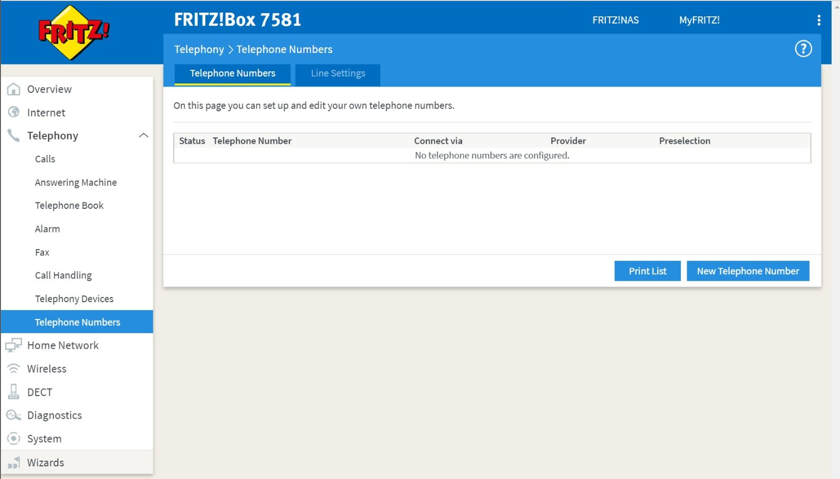Click the Diagnostics magnifier icon
The width and height of the screenshot is (840, 479).
pos(14,416)
